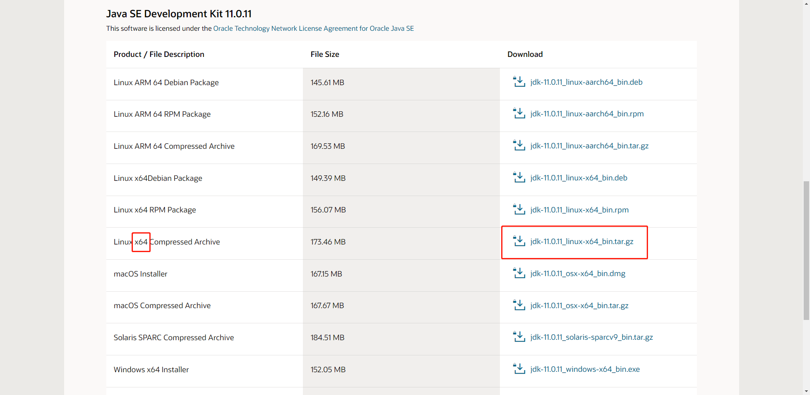Download jdk-11.0.11_linux-x64_bin.rpm link
Screen dimensions: 810x395
click(x=579, y=210)
